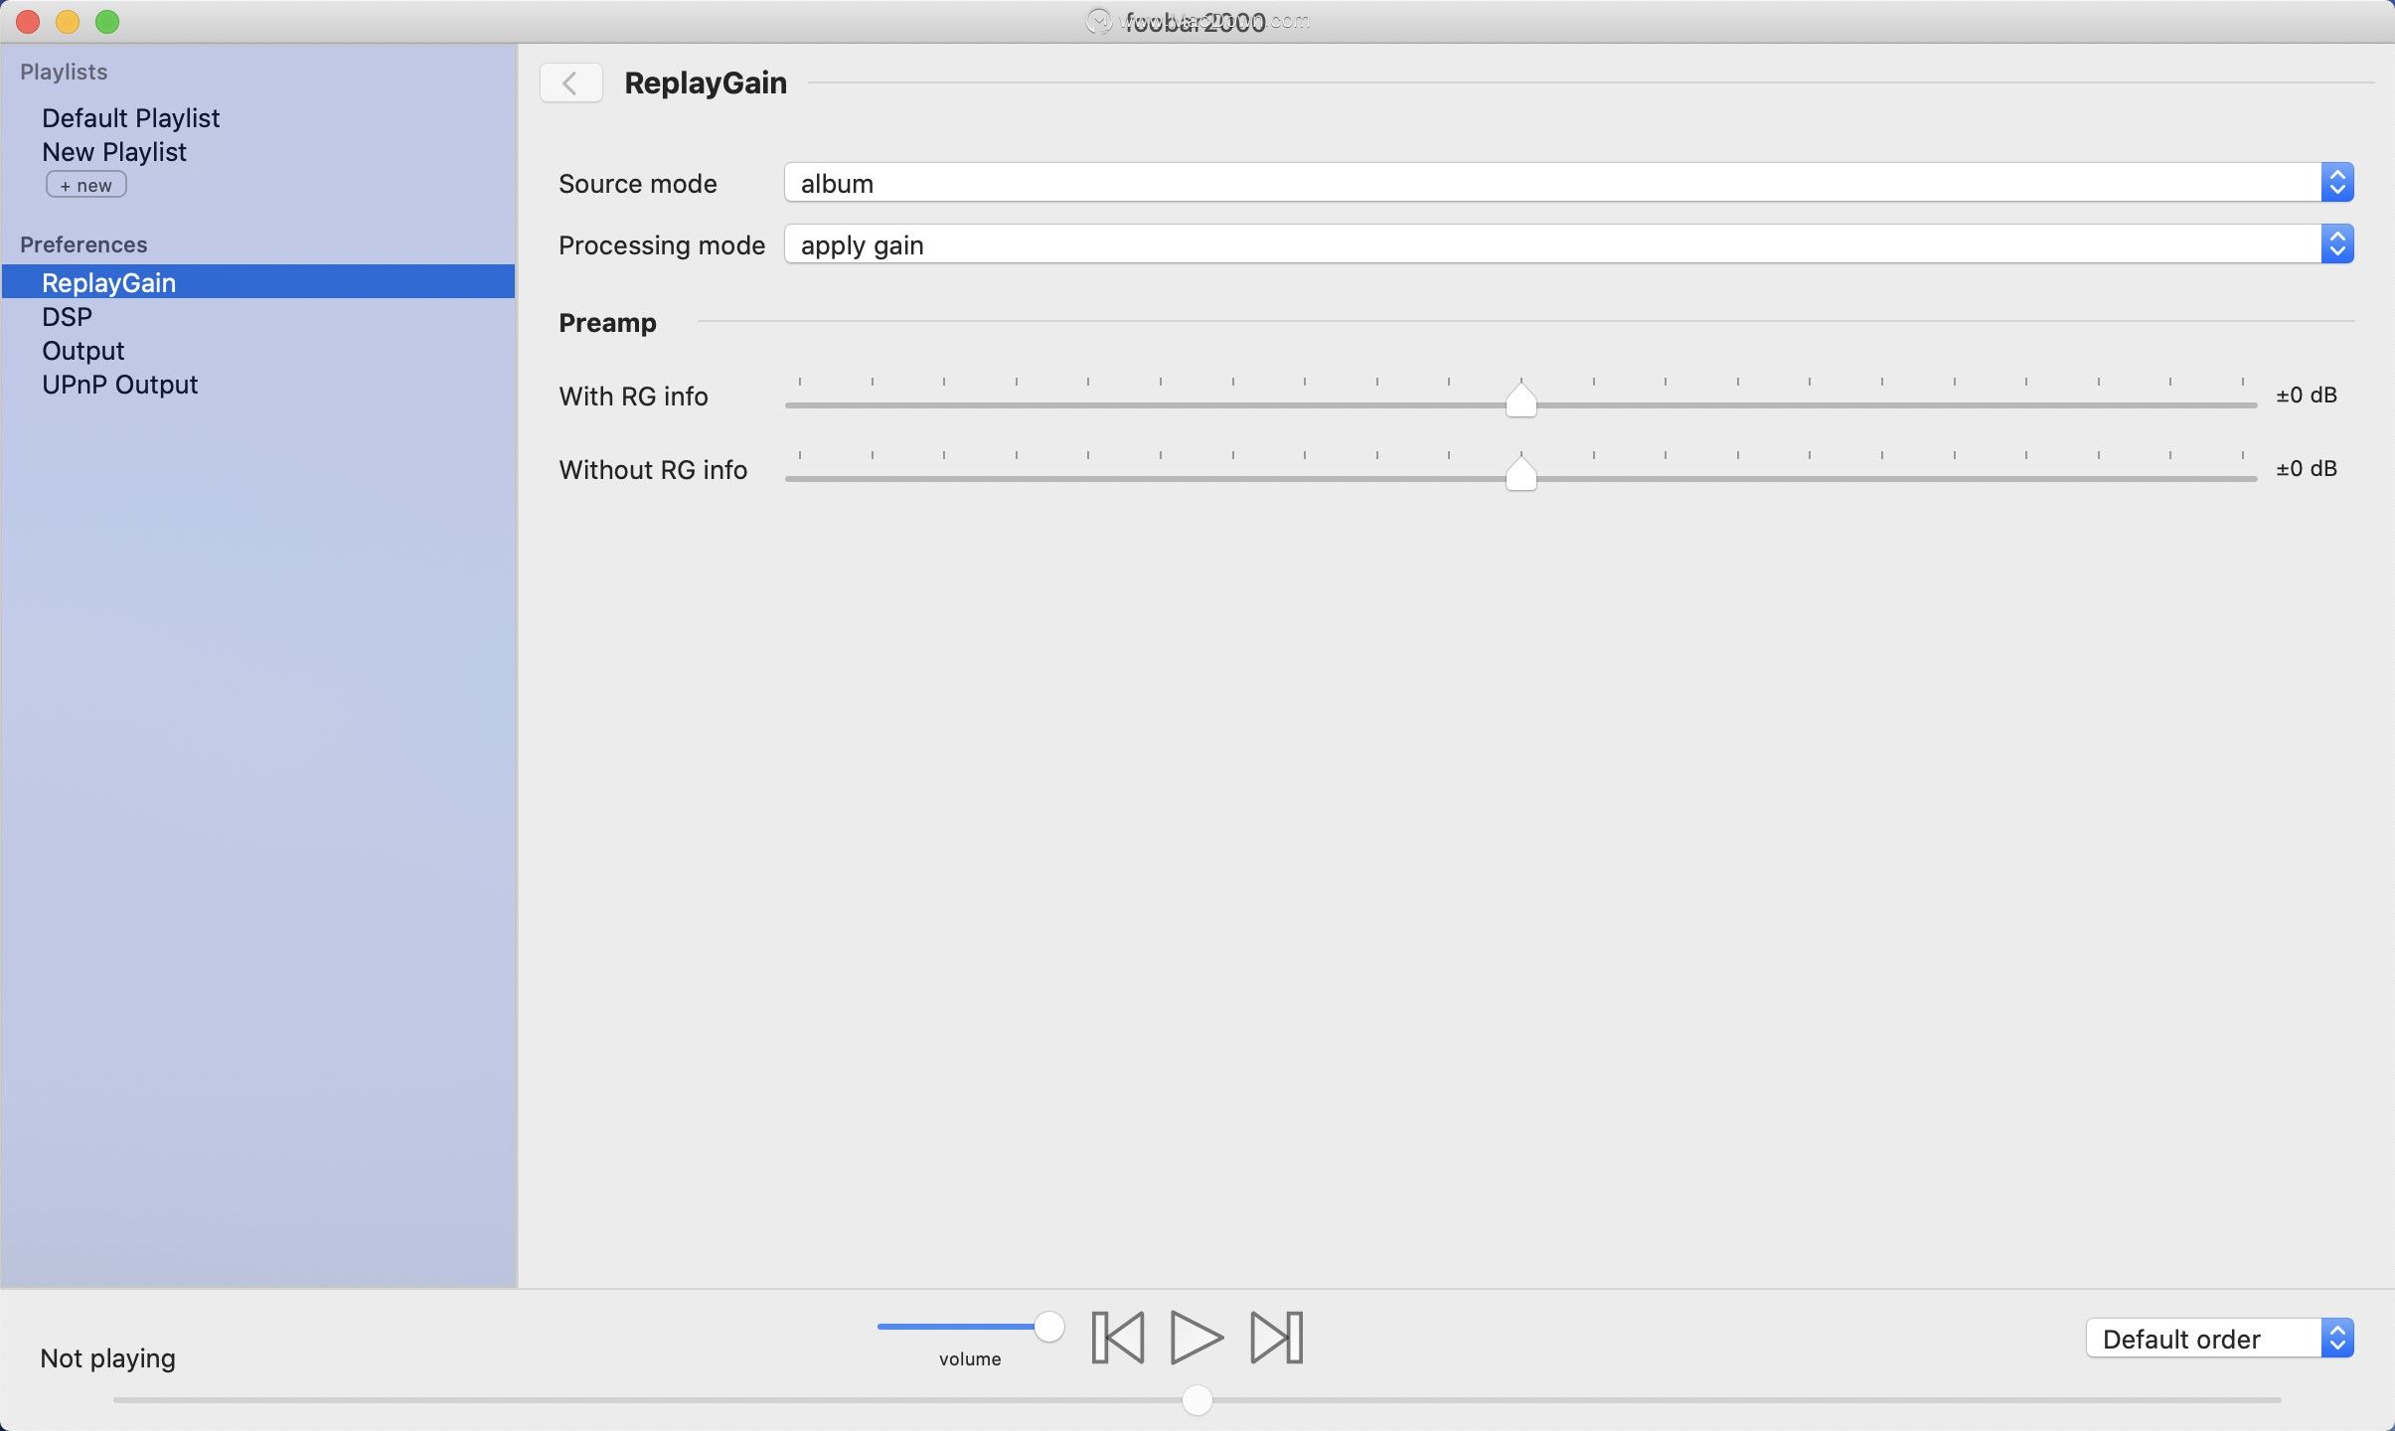
Task: Click the foobar2000 logo in title bar
Action: [1099, 20]
